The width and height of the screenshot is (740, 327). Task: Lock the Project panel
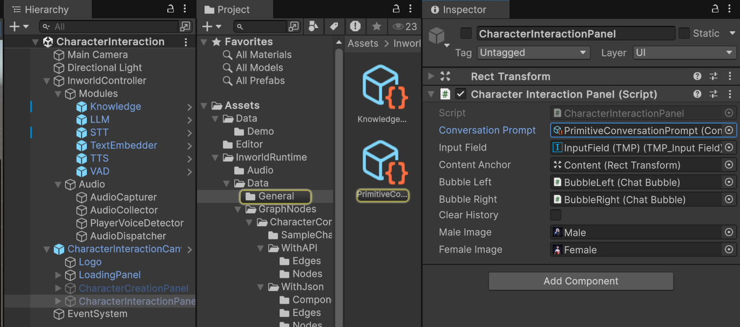pyautogui.click(x=396, y=9)
